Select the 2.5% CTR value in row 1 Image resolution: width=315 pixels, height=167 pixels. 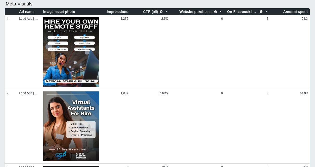click(x=165, y=18)
